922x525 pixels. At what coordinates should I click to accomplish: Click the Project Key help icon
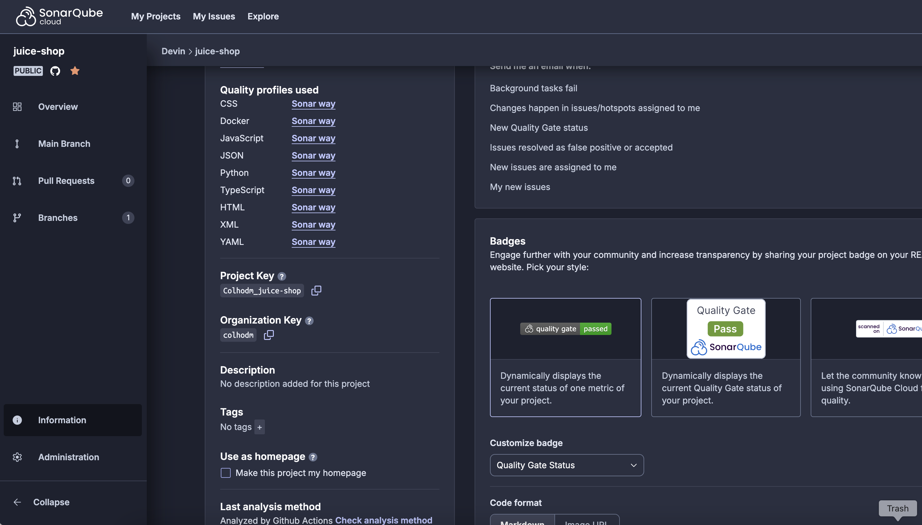point(282,276)
